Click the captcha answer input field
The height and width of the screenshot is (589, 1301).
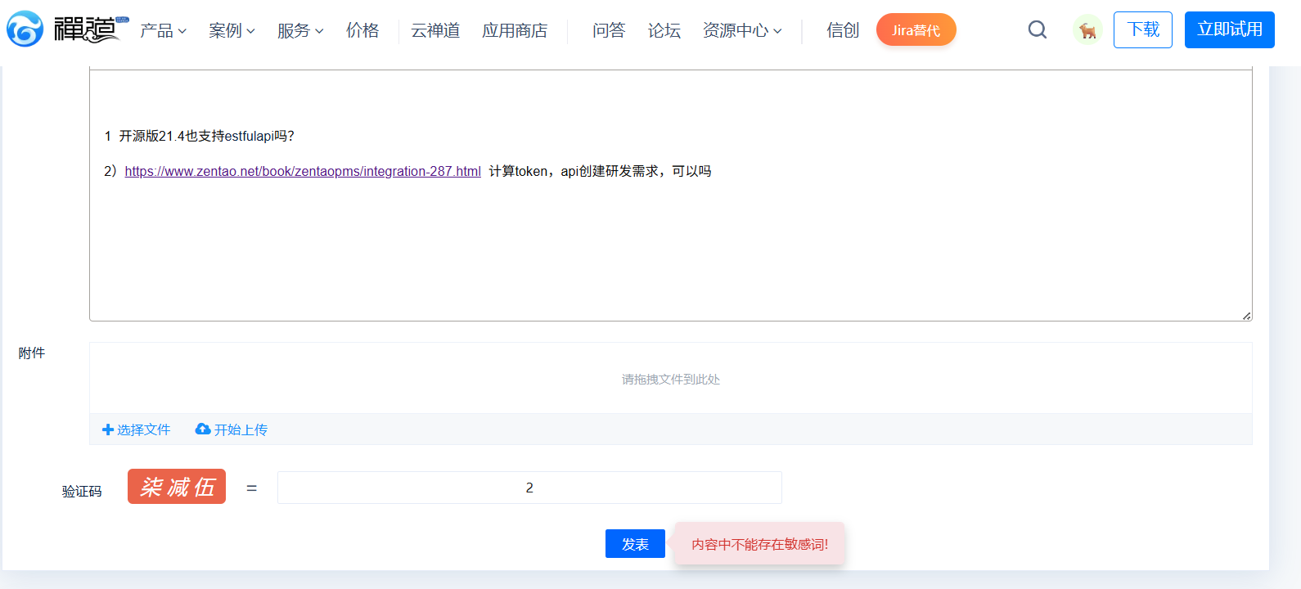tap(529, 488)
